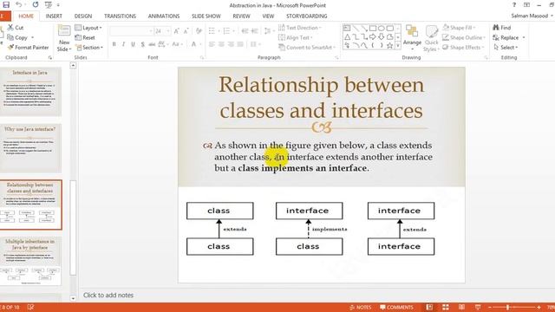Justify the paragraph text
This screenshot has height=312, width=555.
click(x=240, y=44)
